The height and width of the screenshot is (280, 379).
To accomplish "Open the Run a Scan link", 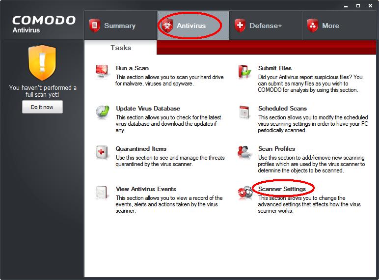I will tap(132, 68).
